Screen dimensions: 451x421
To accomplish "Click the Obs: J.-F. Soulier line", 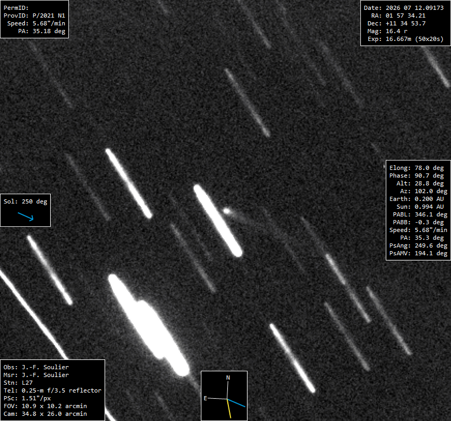I will pos(36,367).
